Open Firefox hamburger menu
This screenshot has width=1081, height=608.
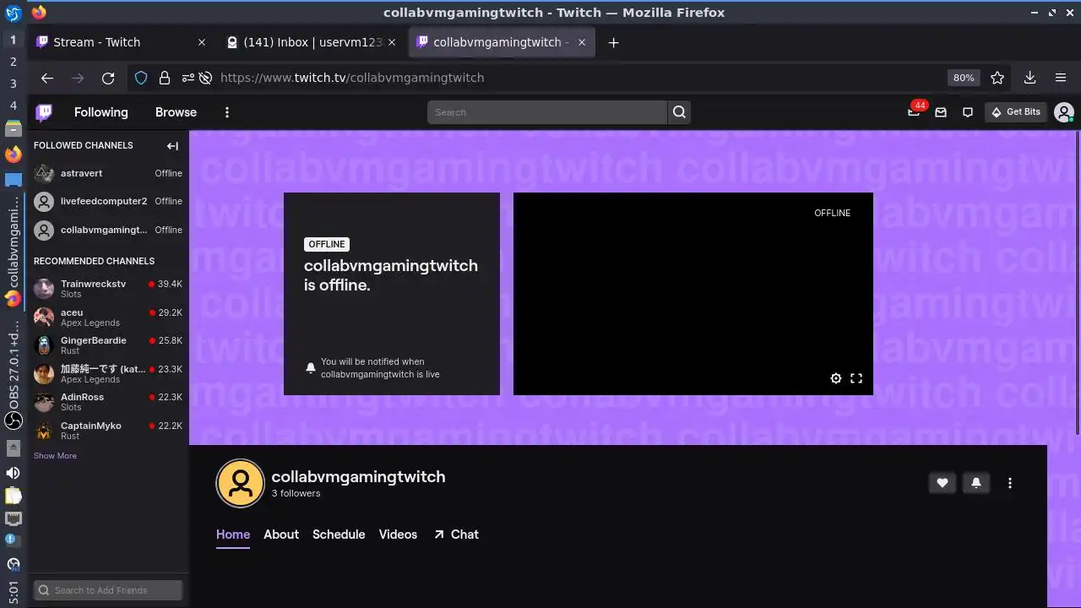click(x=1061, y=78)
